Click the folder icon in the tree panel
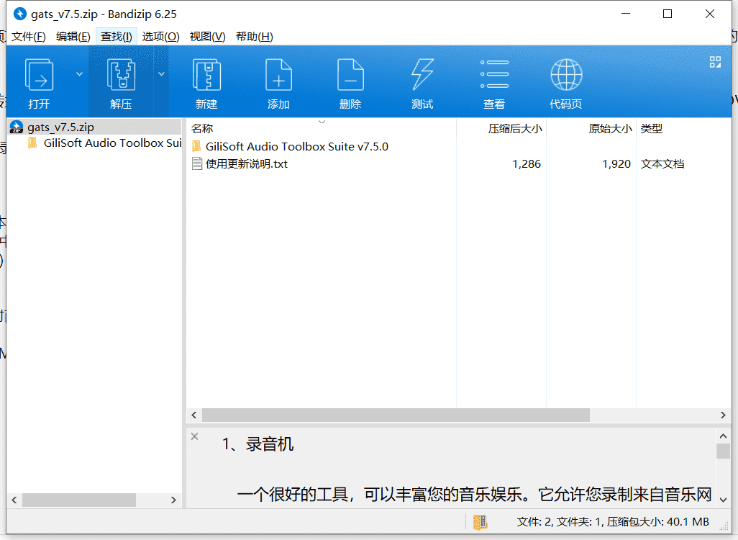The width and height of the screenshot is (738, 540). point(32,143)
